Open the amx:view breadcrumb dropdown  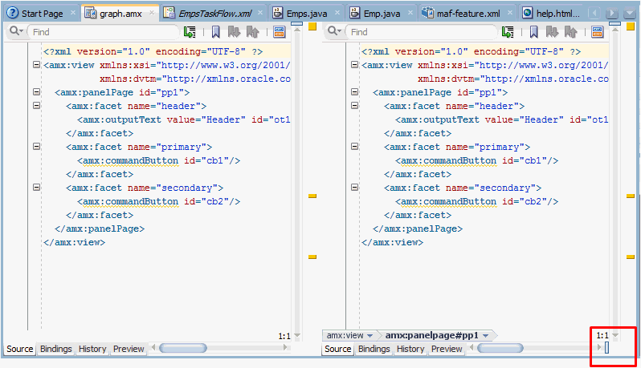[x=369, y=336]
